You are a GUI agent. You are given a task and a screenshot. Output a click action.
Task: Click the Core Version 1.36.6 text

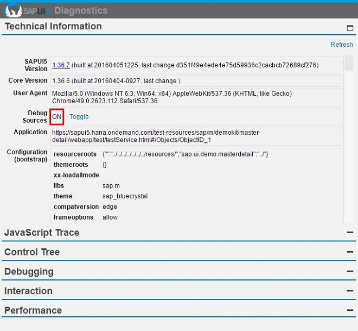[x=116, y=81]
